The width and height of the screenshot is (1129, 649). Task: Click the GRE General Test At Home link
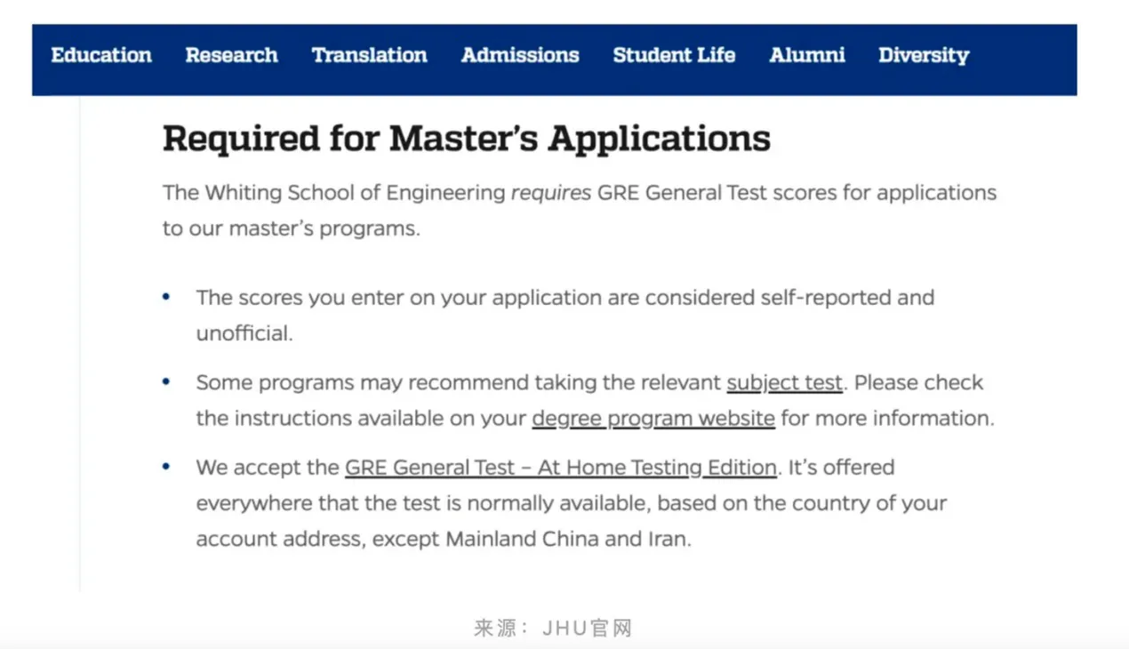[x=560, y=468]
